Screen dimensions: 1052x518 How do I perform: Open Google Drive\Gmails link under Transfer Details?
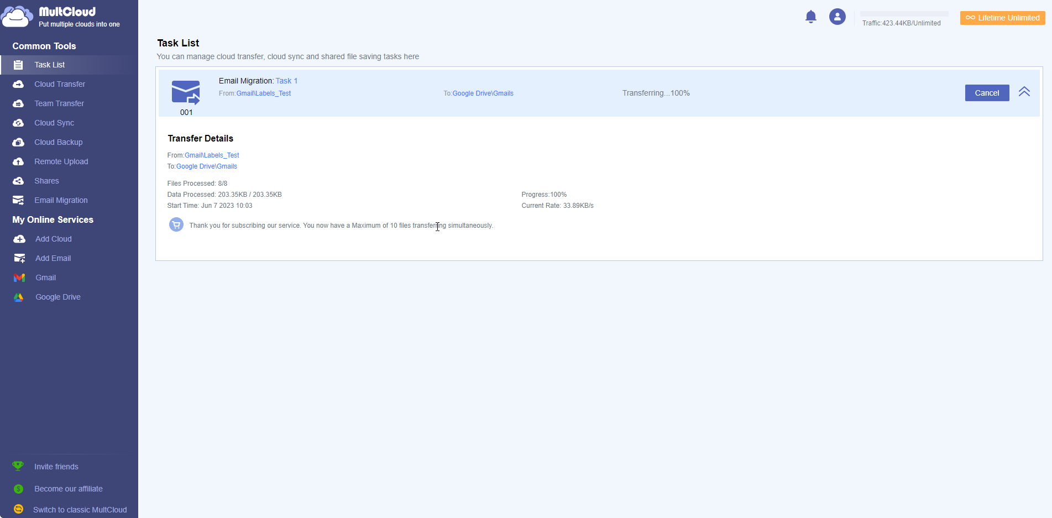(207, 166)
